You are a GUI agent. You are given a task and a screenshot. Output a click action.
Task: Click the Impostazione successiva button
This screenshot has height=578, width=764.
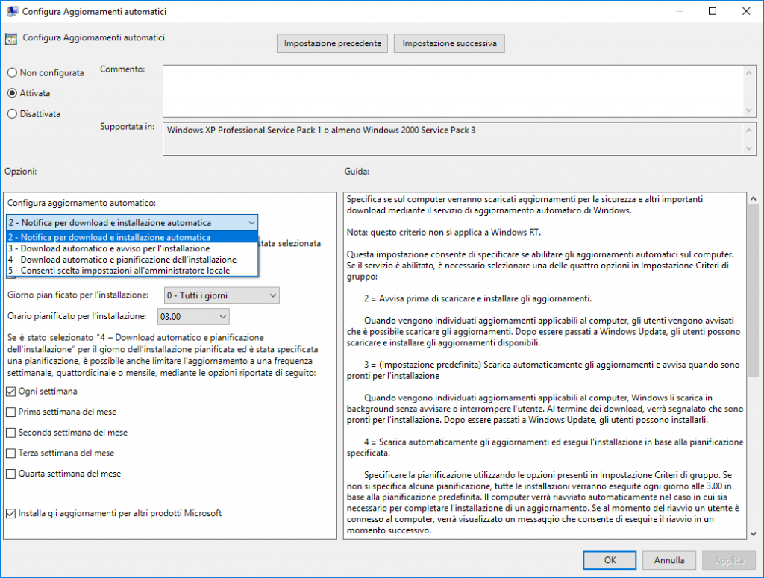point(449,44)
